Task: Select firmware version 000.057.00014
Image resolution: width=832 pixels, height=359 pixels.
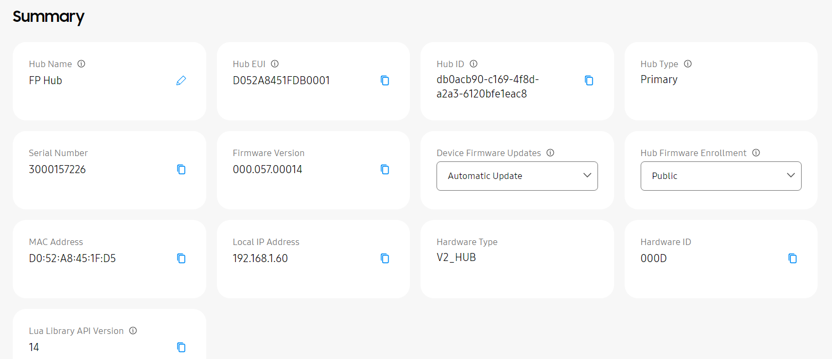Action: 268,169
